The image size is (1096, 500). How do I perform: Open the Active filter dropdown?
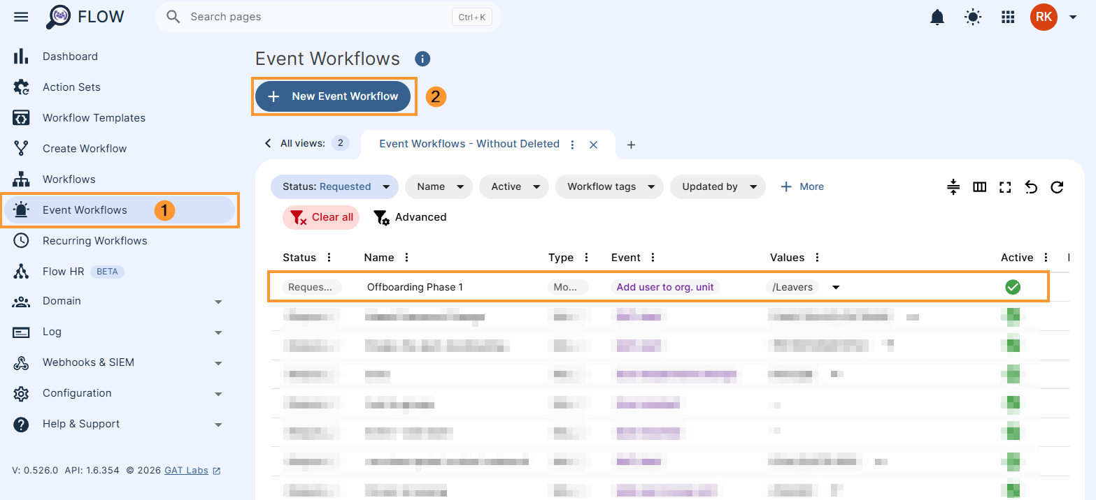[514, 186]
